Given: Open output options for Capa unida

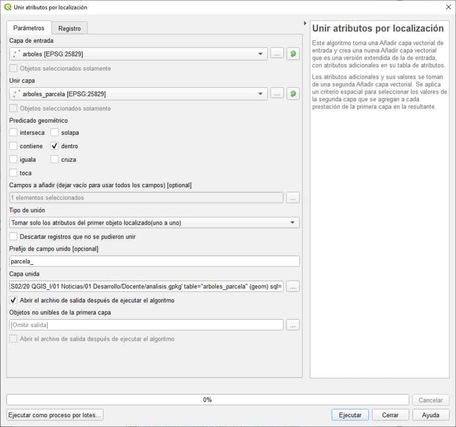Looking at the screenshot, I should [293, 287].
